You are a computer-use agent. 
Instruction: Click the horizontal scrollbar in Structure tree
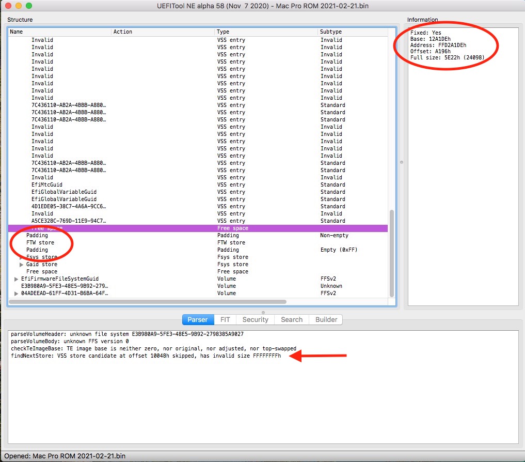[148, 302]
